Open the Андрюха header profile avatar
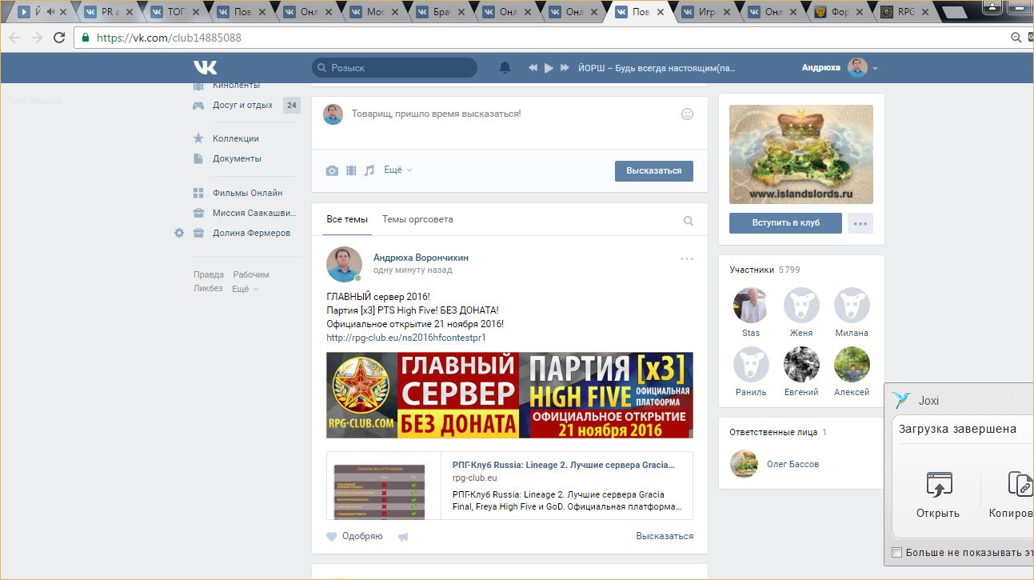 [857, 68]
